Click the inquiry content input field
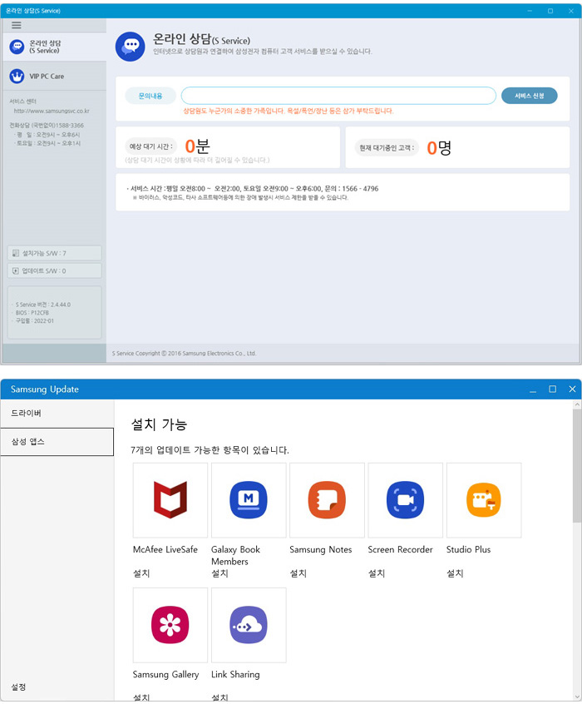582x704 pixels. tap(338, 96)
